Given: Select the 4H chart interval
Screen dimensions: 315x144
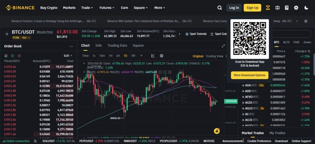Looking at the screenshot, I should point(118,56).
